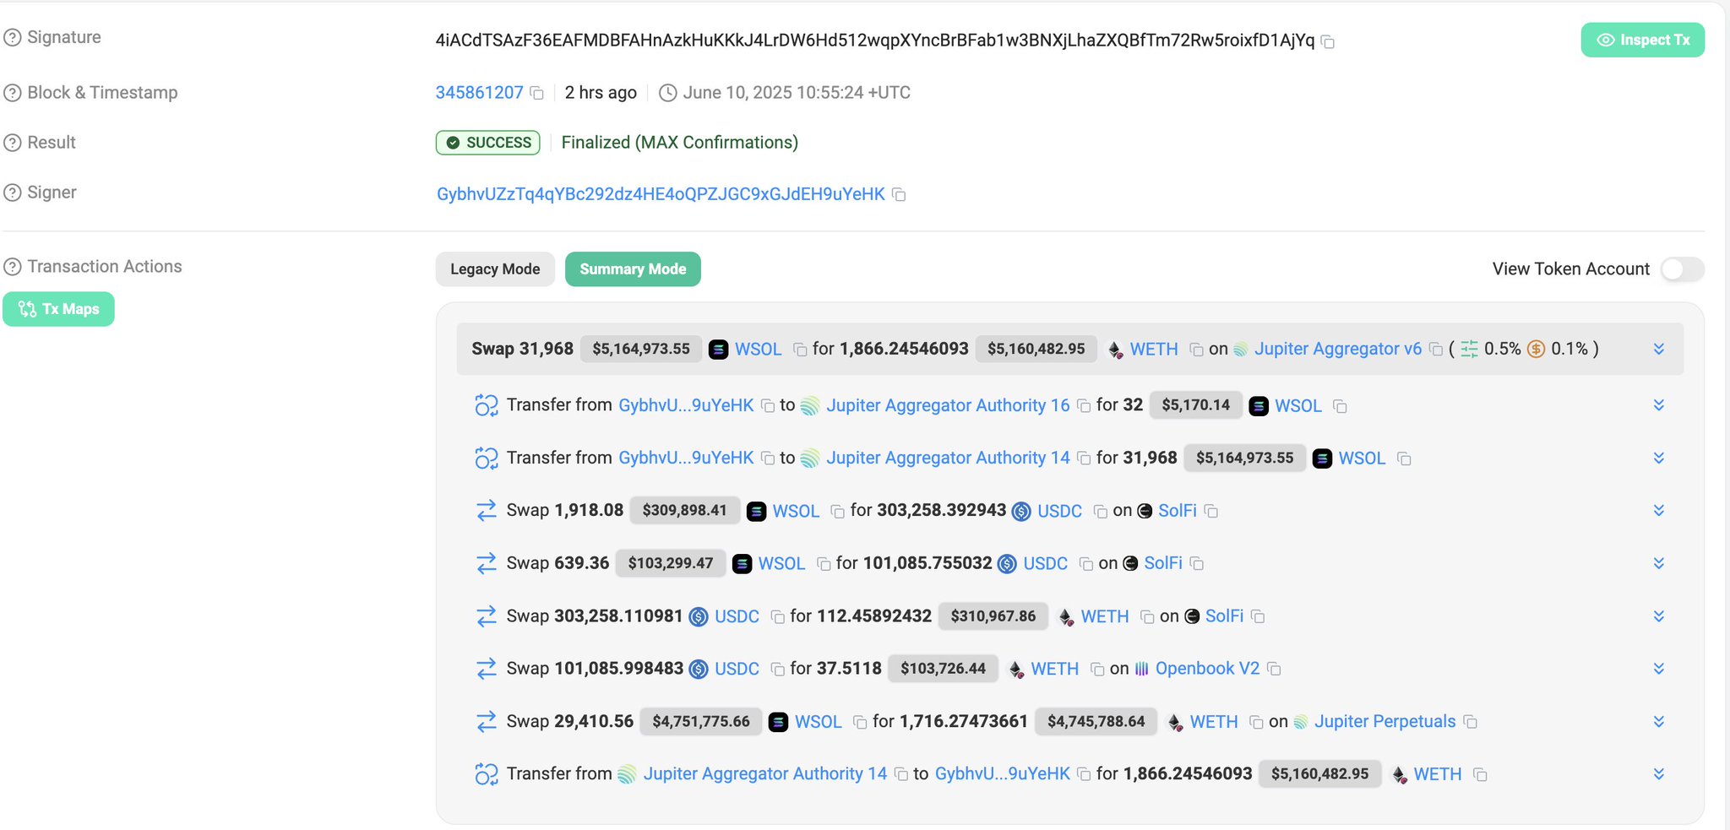Click the slippage settings icon next to 0.5%

click(x=1470, y=349)
